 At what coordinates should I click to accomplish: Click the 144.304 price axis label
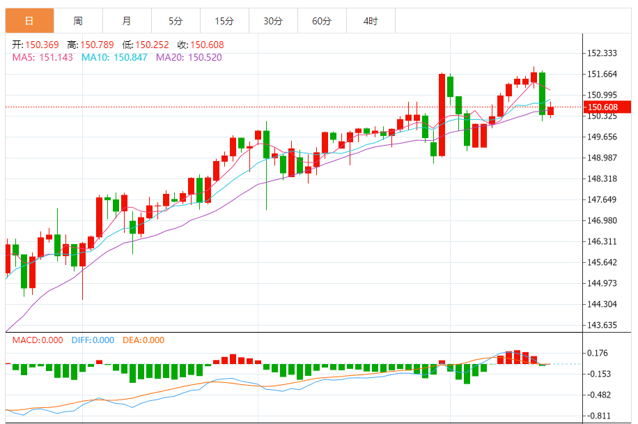602,304
